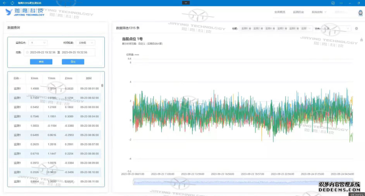Click the refresh icon in title bar
The width and height of the screenshot is (365, 196).
[12, 3]
